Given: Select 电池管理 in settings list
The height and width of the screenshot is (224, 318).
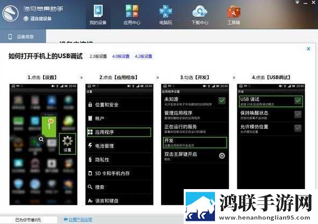Looking at the screenshot, I should (x=119, y=146).
